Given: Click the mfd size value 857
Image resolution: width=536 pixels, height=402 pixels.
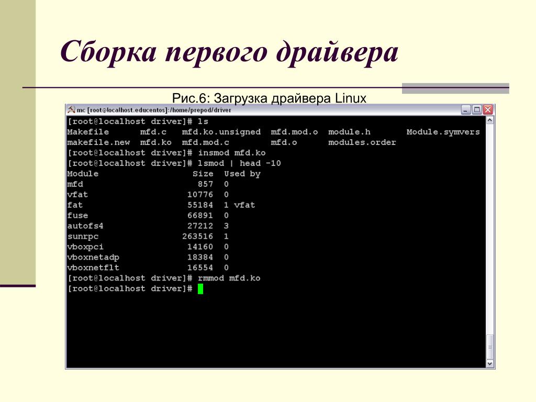Looking at the screenshot, I should (205, 184).
